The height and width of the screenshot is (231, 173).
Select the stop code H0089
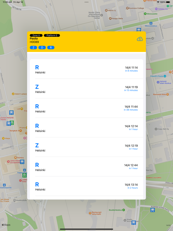tap(34, 42)
